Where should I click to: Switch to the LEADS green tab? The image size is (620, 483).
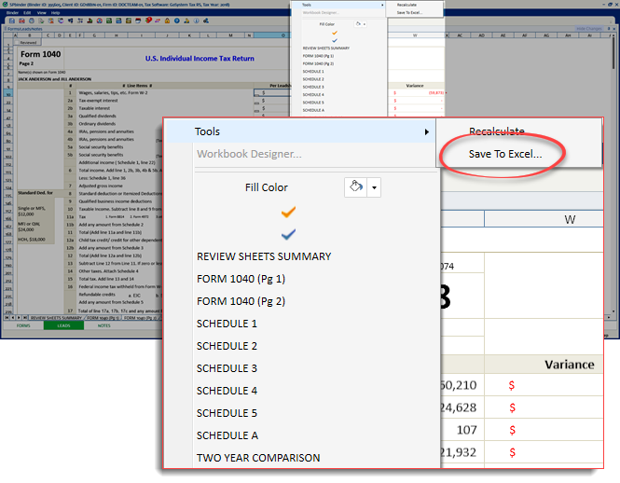coord(63,325)
